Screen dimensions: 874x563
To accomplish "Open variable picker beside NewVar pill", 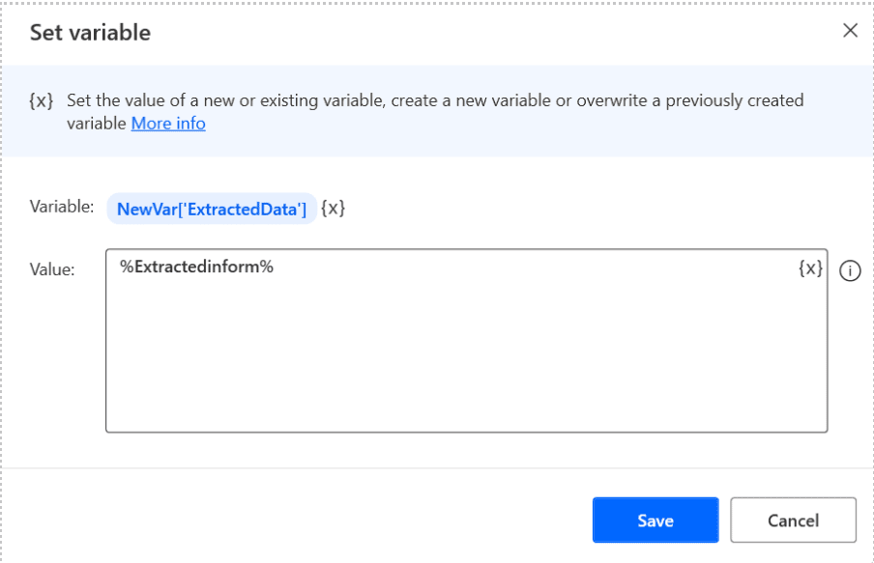I will (333, 209).
